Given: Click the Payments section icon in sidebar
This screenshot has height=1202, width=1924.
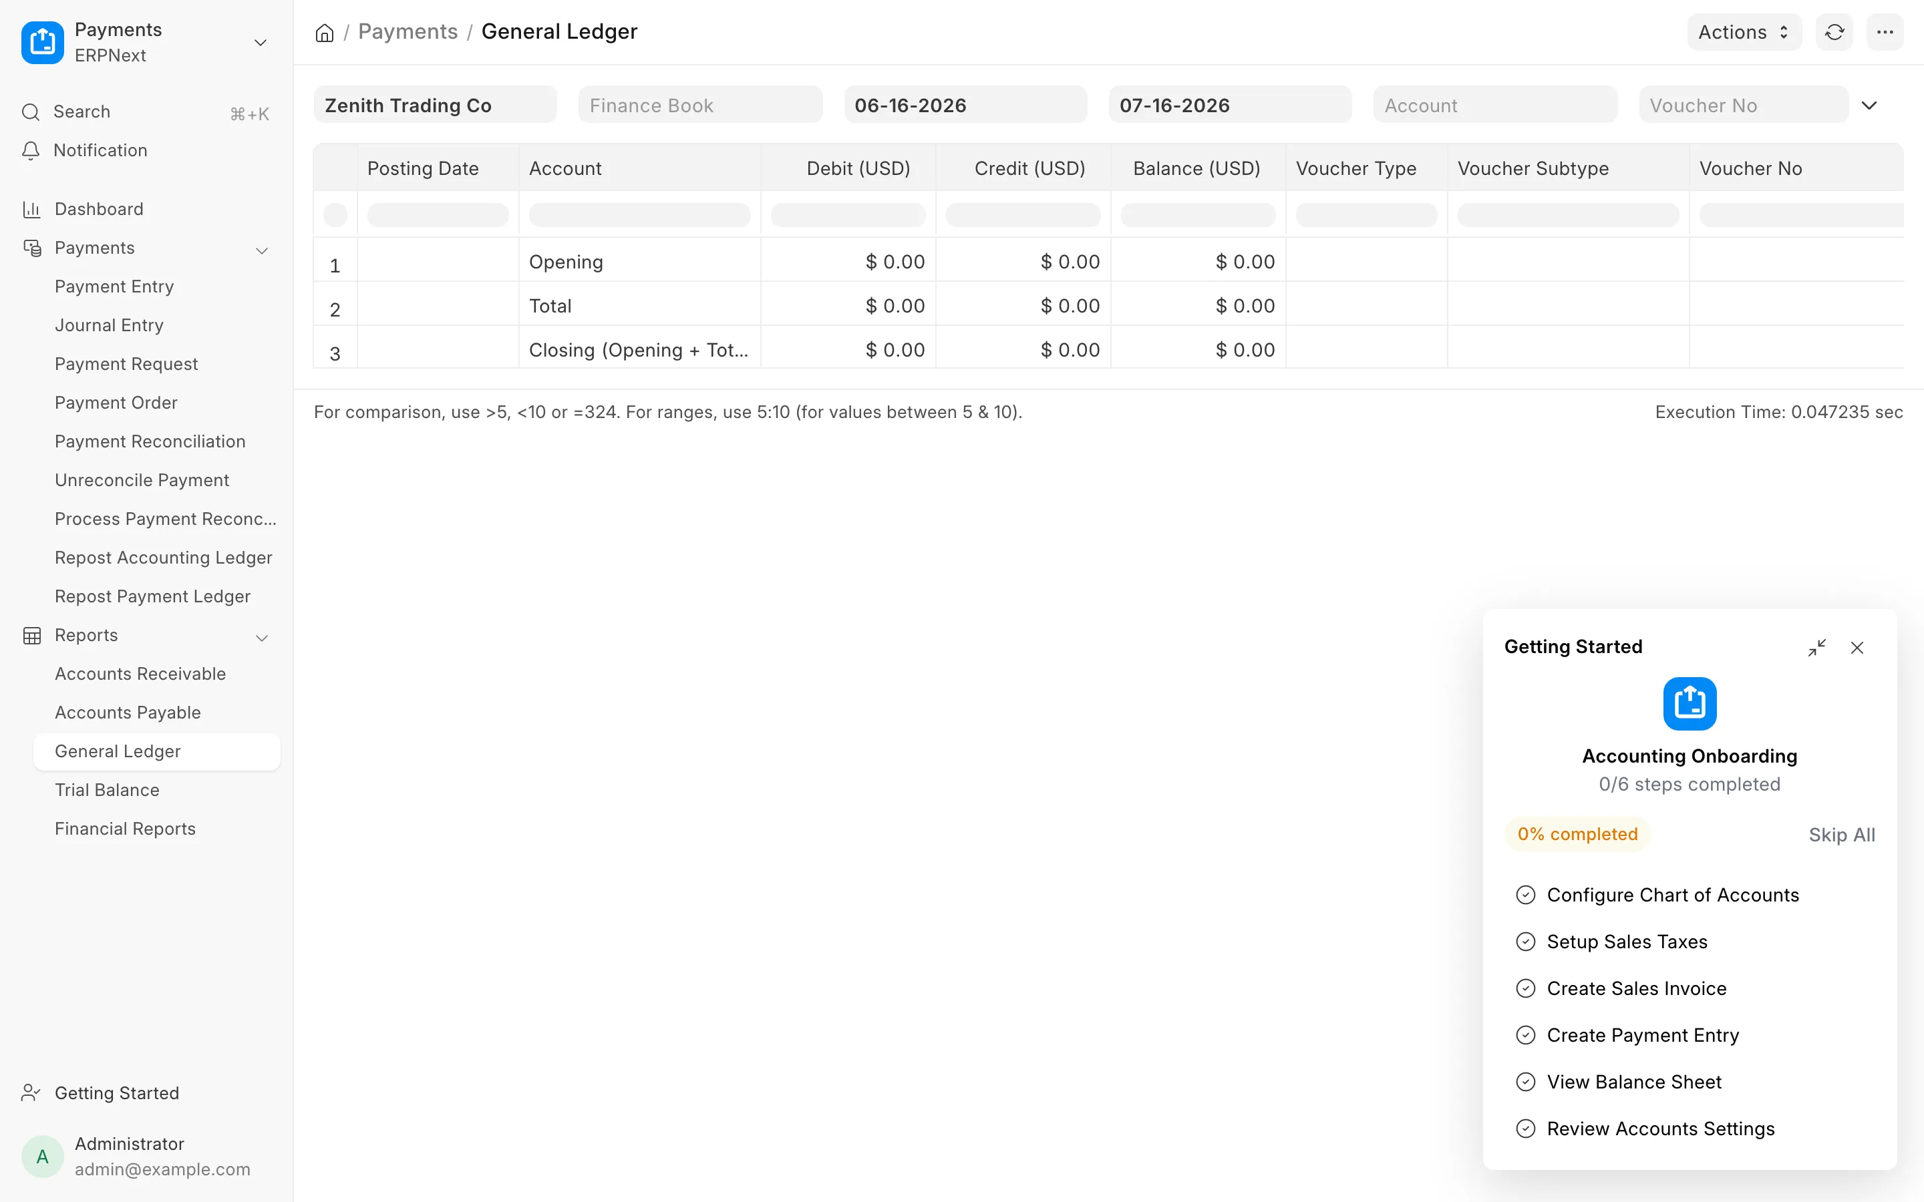Looking at the screenshot, I should point(32,248).
